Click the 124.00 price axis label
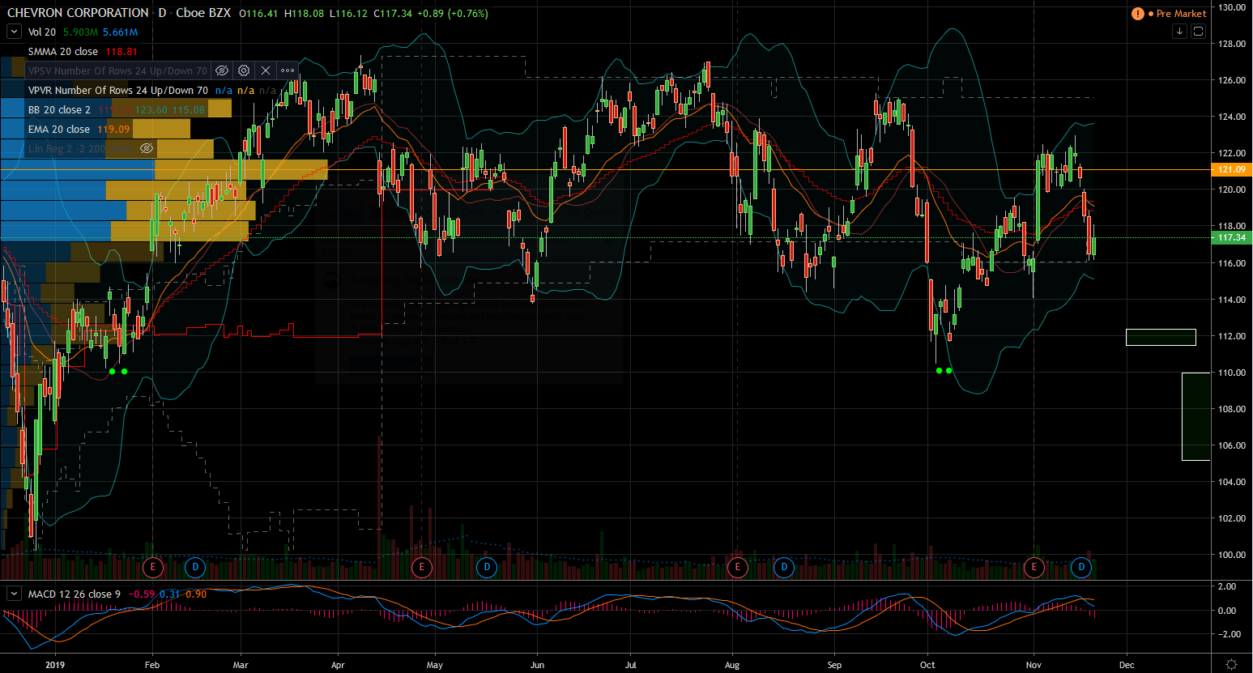 tap(1233, 117)
